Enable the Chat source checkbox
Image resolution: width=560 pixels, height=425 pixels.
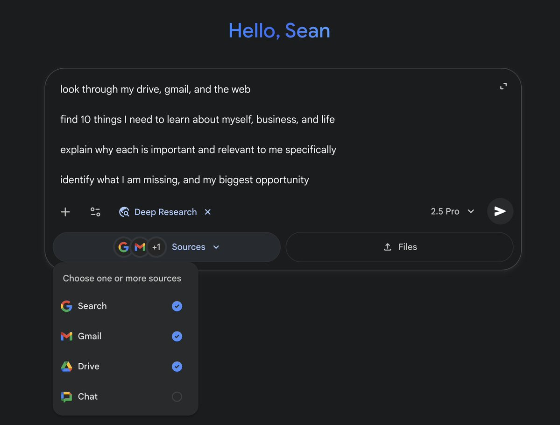(177, 396)
